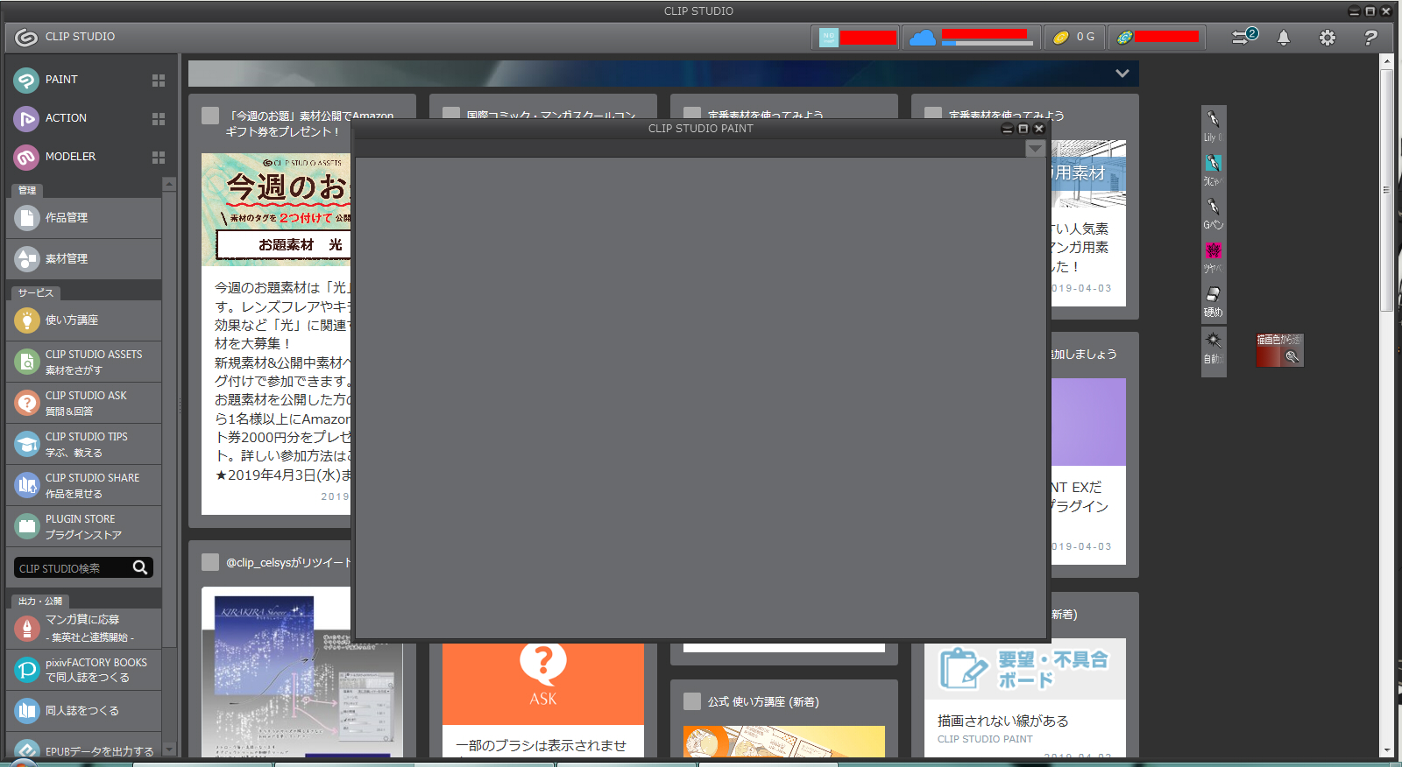This screenshot has height=767, width=1402.
Task: Open help question mark
Action: (1370, 38)
